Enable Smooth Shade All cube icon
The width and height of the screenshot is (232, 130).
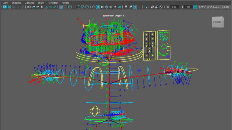(x=98, y=7)
